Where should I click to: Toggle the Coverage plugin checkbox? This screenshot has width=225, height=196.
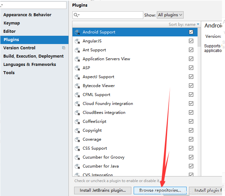[x=191, y=139]
